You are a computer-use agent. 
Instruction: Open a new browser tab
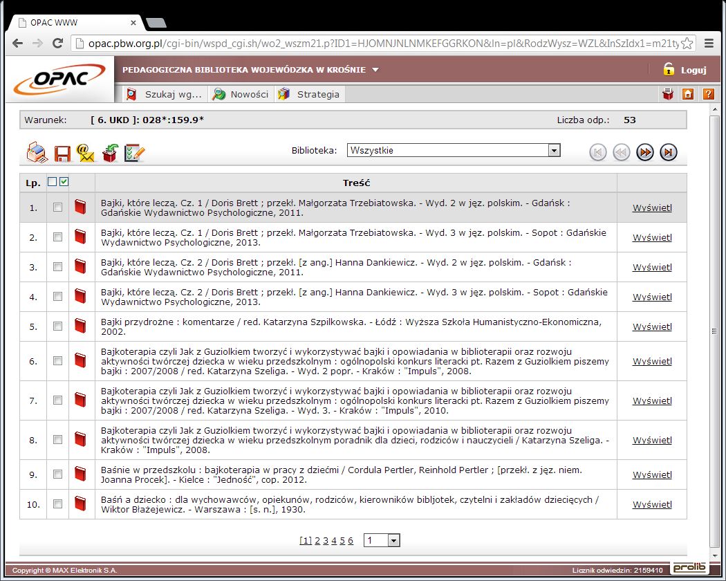(156, 23)
